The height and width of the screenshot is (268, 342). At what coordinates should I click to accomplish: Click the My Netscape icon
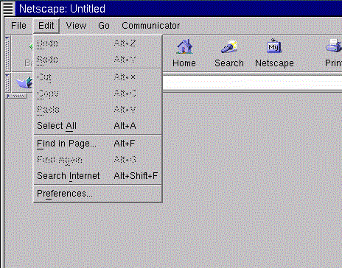coord(273,46)
